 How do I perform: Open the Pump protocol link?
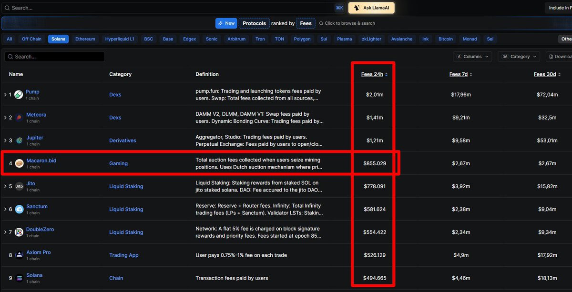32,92
